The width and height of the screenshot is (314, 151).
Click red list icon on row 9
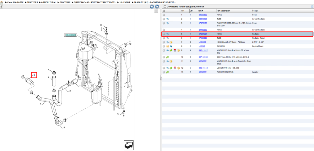(x=175, y=51)
